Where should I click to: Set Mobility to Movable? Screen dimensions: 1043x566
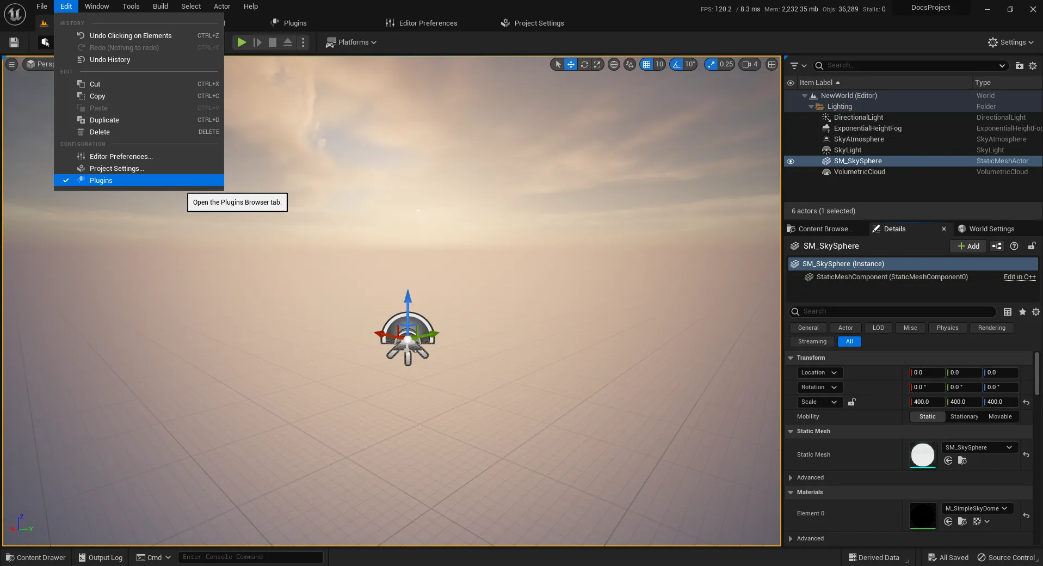click(x=1000, y=416)
